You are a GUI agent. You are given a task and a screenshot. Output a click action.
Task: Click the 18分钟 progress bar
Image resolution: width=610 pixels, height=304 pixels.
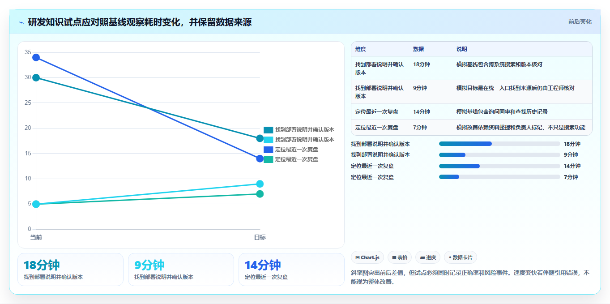499,144
